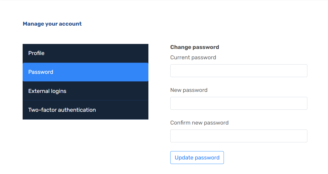The height and width of the screenshot is (174, 328).
Task: Click the Manage your account heading
Action: [x=52, y=24]
